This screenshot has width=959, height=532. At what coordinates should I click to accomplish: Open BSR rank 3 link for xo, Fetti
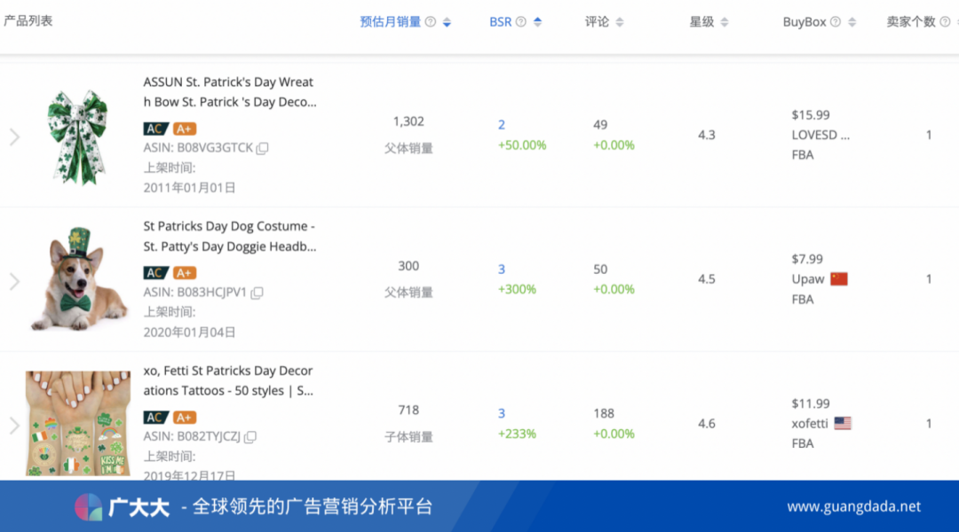(502, 413)
